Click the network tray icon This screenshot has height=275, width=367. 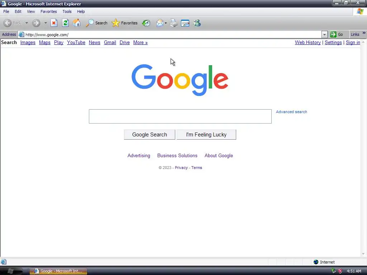tap(334, 271)
